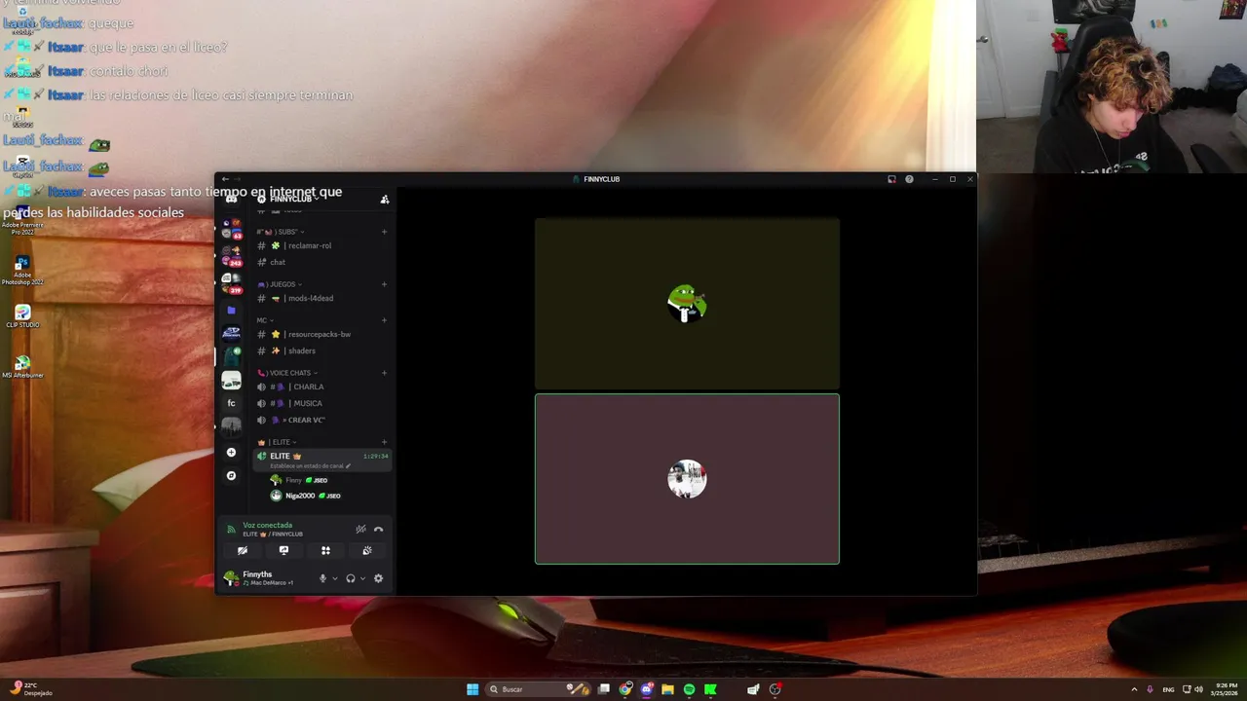Open File Explorer from the taskbar
Image resolution: width=1247 pixels, height=701 pixels.
tap(667, 689)
